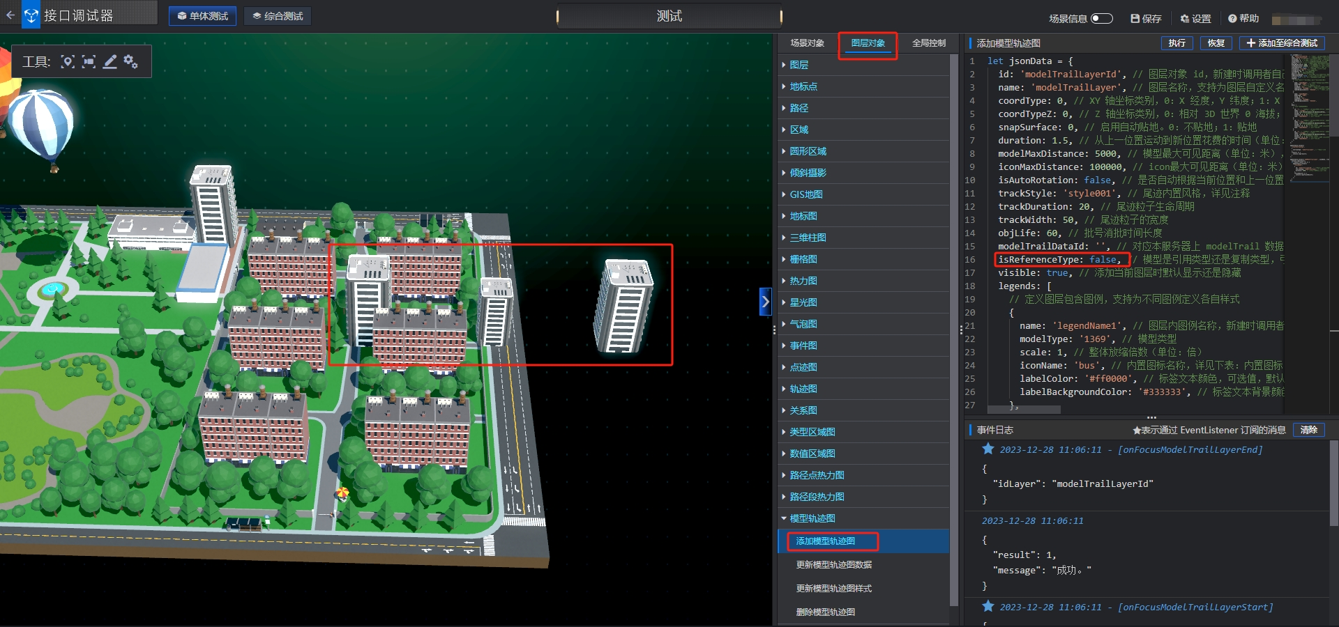Expand the 栅格图 tree node
The height and width of the screenshot is (627, 1339).
pyautogui.click(x=863, y=259)
